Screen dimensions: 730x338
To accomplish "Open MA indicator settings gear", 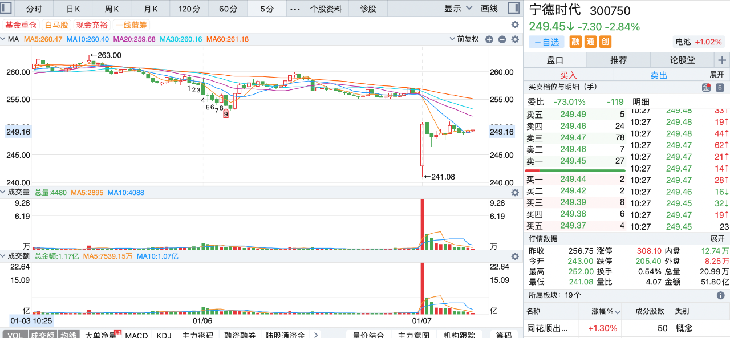I will pos(515,39).
